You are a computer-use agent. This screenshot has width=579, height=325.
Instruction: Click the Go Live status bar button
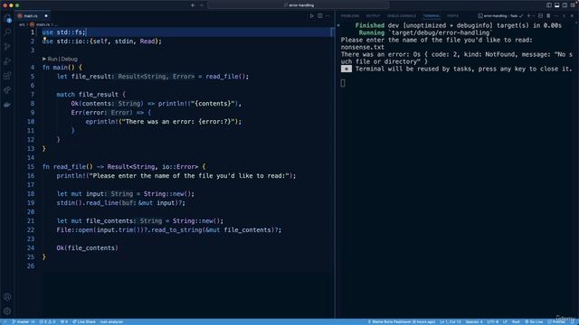coord(534,321)
